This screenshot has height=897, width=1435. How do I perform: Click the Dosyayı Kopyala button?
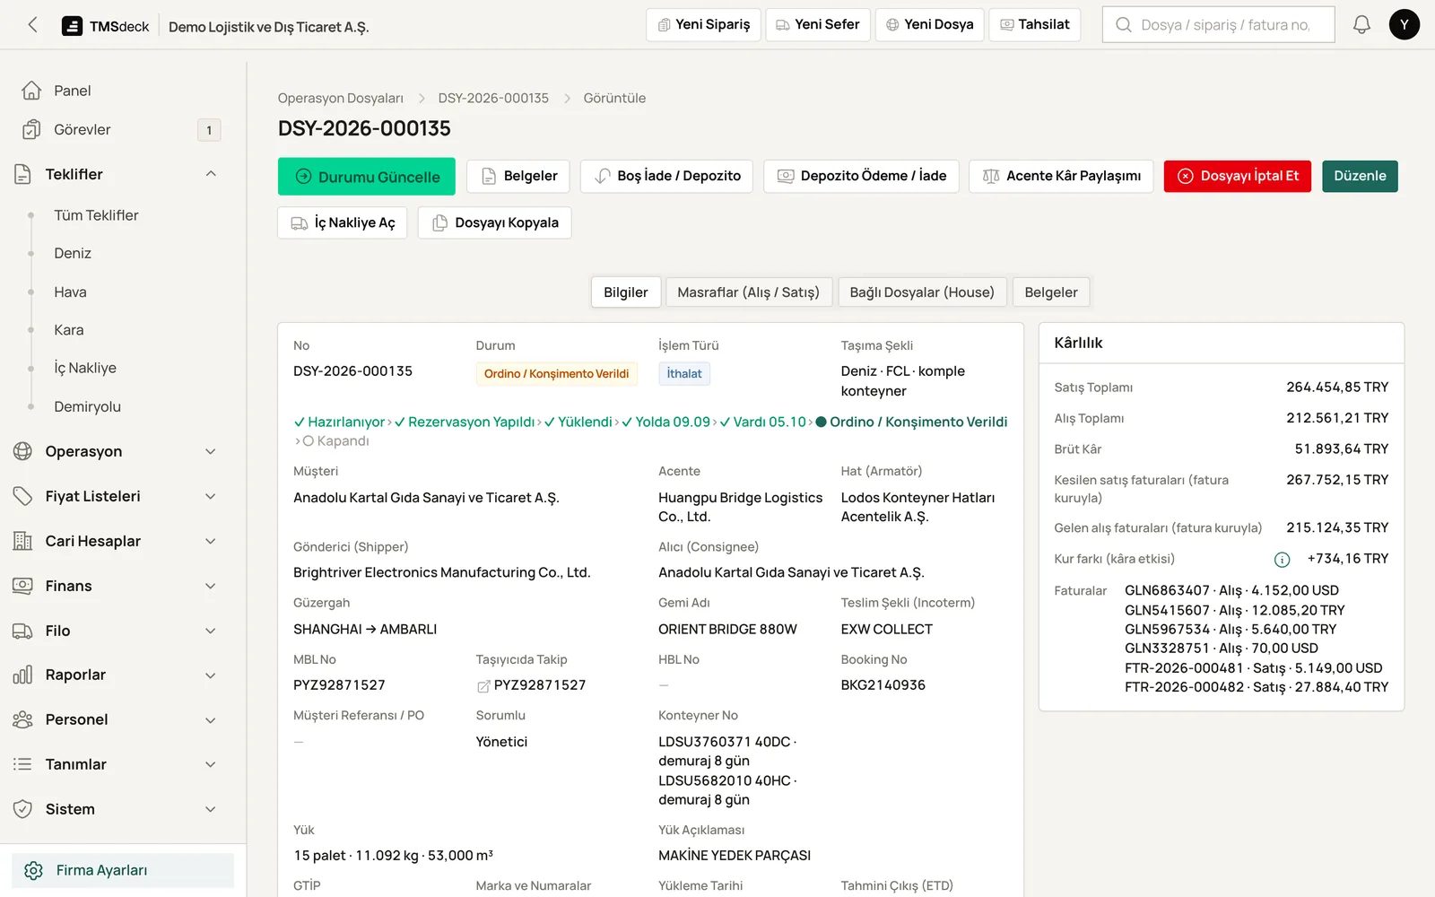[494, 222]
